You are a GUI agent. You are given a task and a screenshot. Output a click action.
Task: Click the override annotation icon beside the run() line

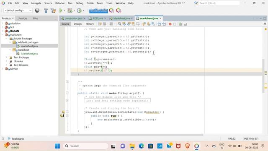click(62, 116)
